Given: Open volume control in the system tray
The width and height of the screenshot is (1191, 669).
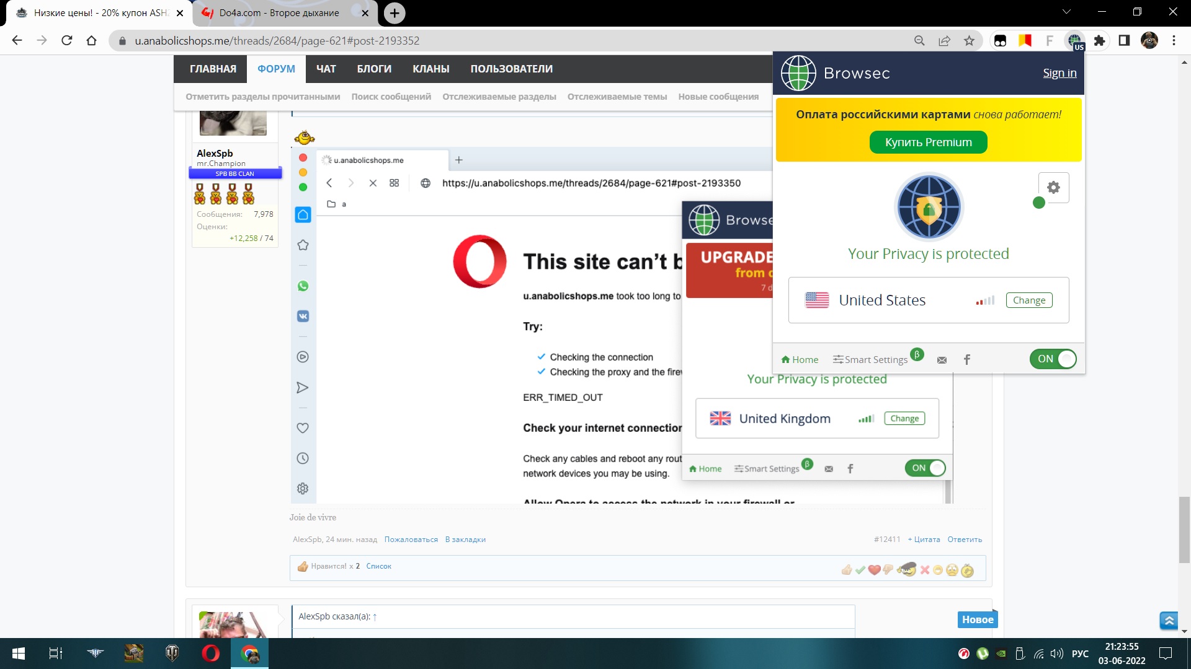Looking at the screenshot, I should pos(1057,654).
